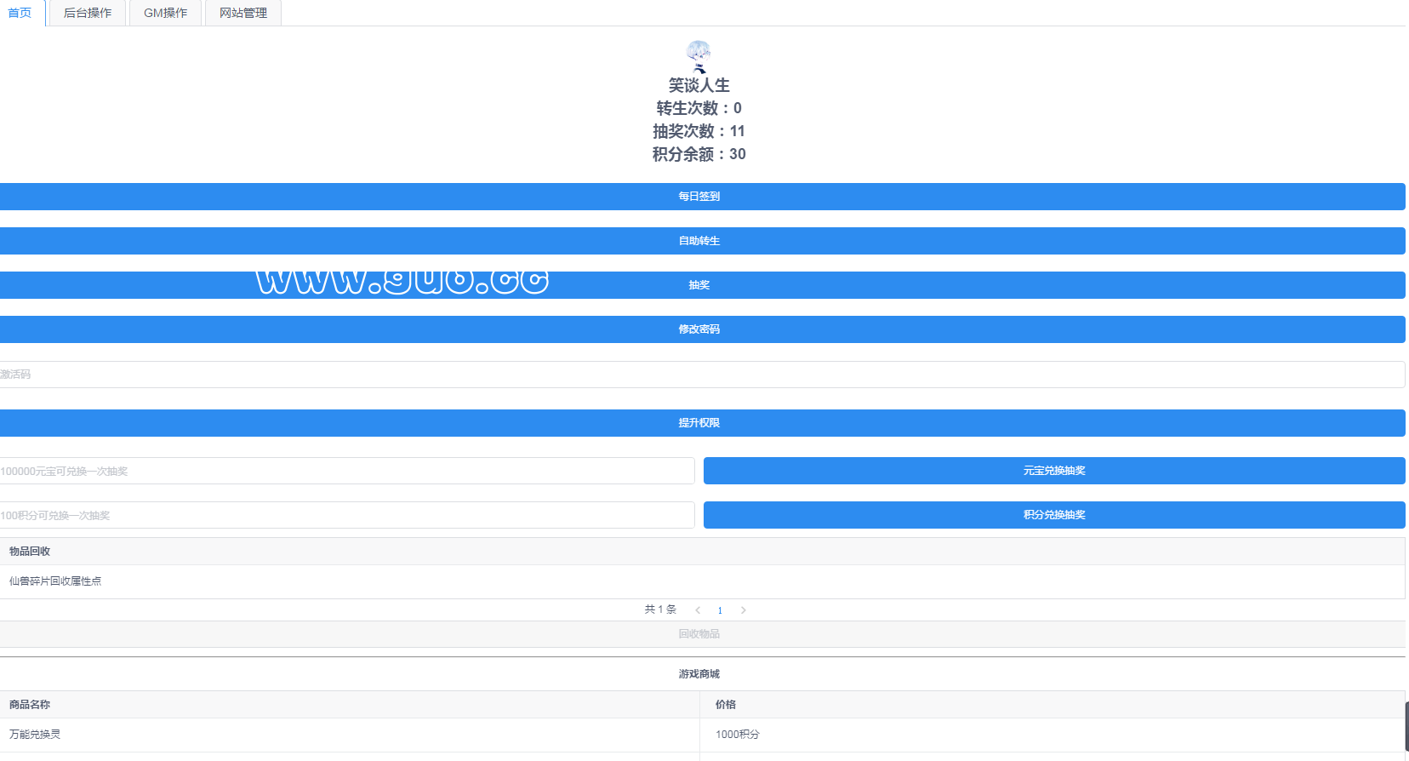1409x761 pixels.
Task: Go to next page arrow in pagination
Action: (x=743, y=610)
